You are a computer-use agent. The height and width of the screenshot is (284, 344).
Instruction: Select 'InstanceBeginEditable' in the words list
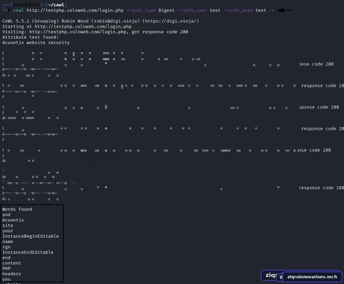pyautogui.click(x=31, y=236)
